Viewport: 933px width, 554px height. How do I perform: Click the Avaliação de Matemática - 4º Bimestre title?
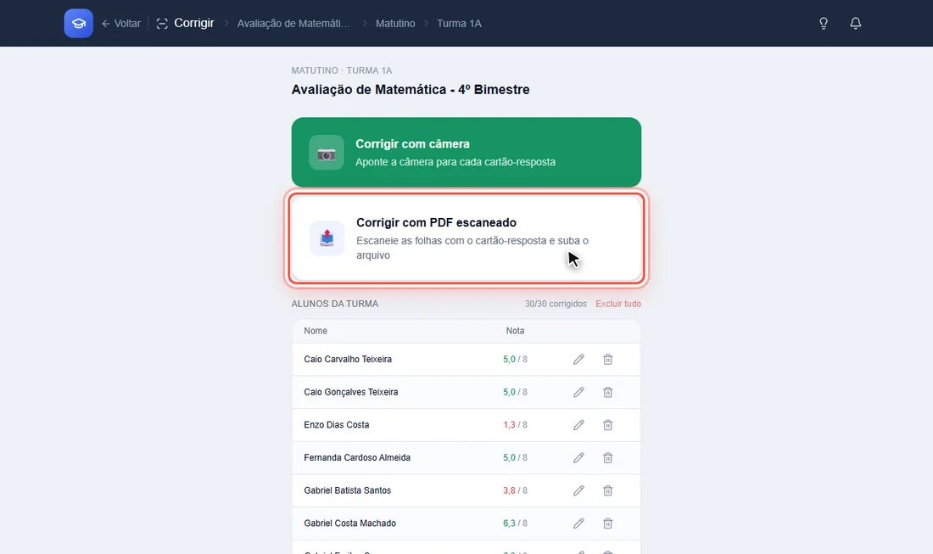coord(411,90)
